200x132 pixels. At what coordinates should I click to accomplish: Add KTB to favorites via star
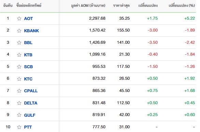pos(19,55)
